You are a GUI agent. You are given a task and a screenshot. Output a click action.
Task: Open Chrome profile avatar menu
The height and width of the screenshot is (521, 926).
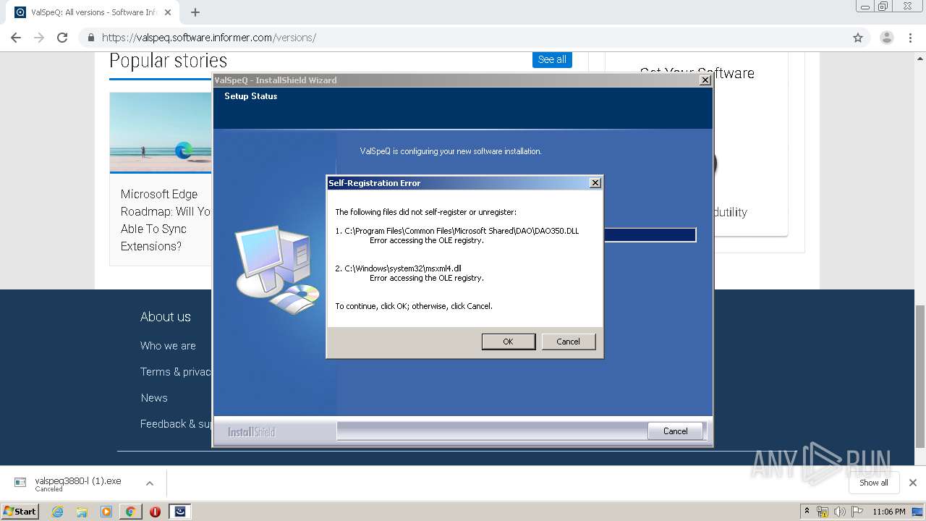886,38
